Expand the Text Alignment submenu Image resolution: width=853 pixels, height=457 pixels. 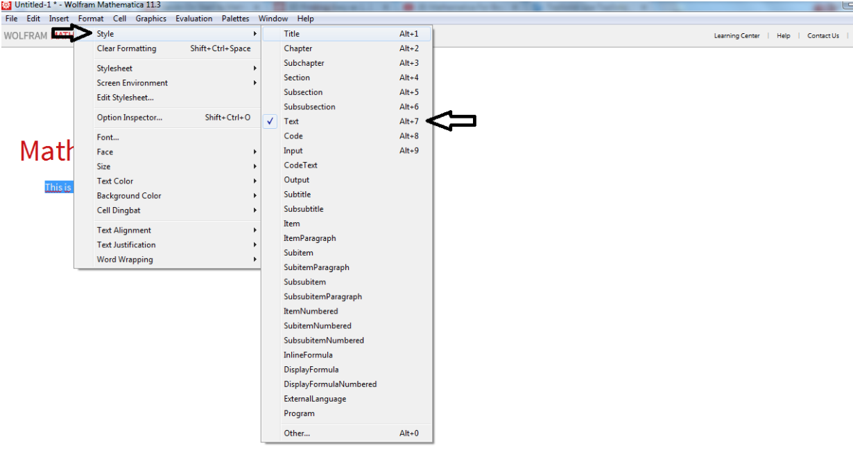168,231
